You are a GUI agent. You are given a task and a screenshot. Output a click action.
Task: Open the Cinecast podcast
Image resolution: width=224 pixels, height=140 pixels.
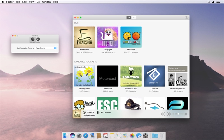point(154,76)
